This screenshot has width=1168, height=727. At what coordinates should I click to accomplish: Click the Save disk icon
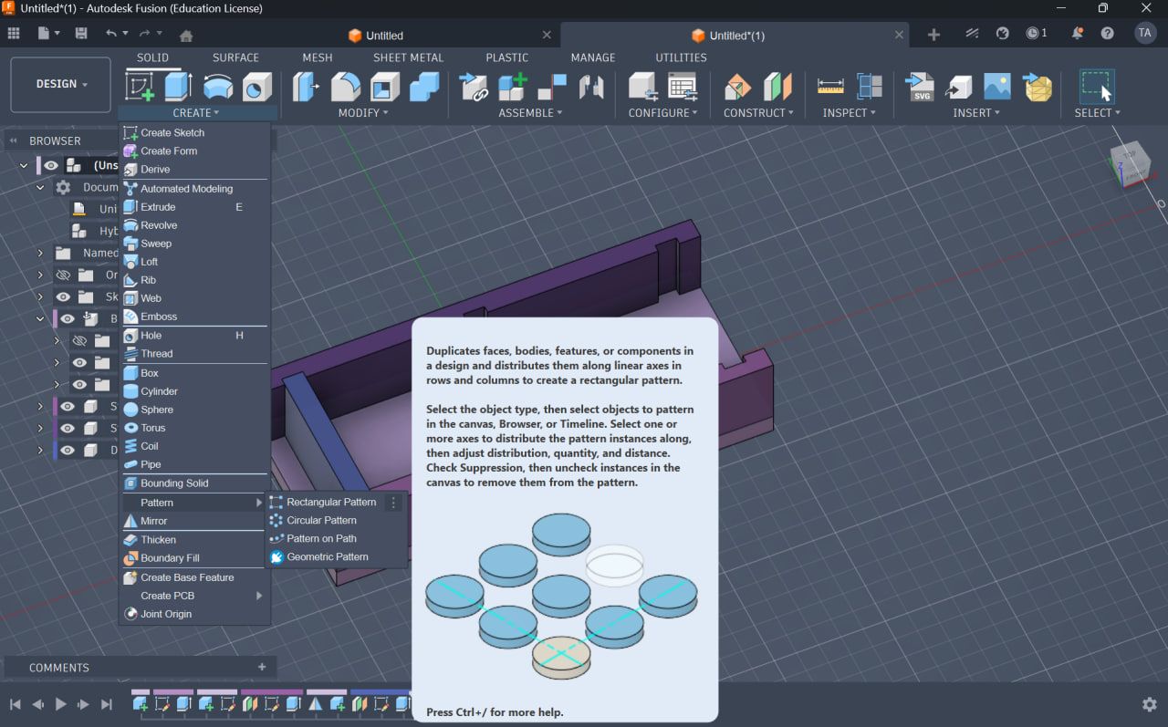[81, 34]
